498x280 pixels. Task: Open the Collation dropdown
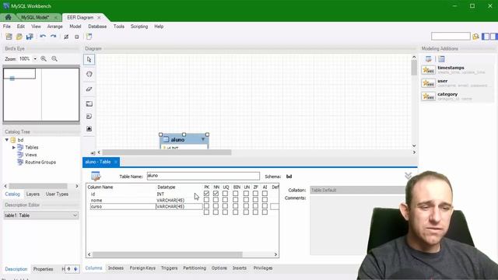tap(357, 190)
